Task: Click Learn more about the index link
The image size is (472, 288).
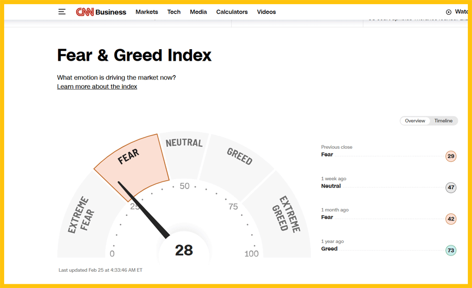Action: pyautogui.click(x=97, y=87)
